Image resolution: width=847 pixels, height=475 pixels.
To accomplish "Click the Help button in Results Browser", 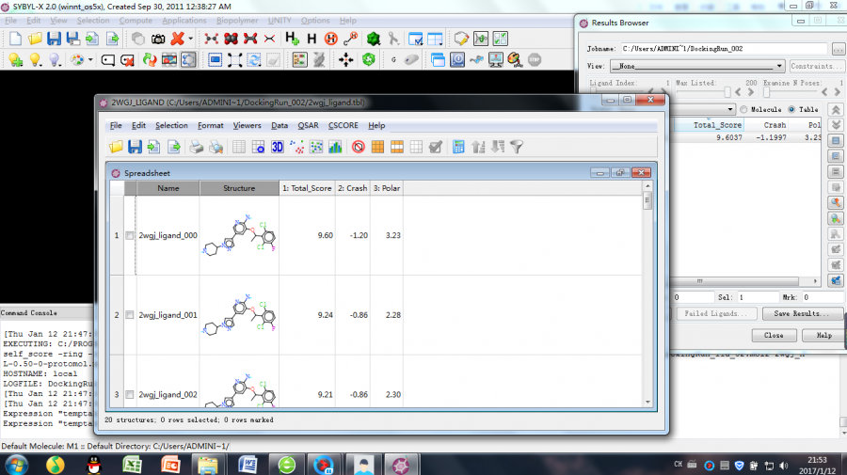I will click(823, 335).
